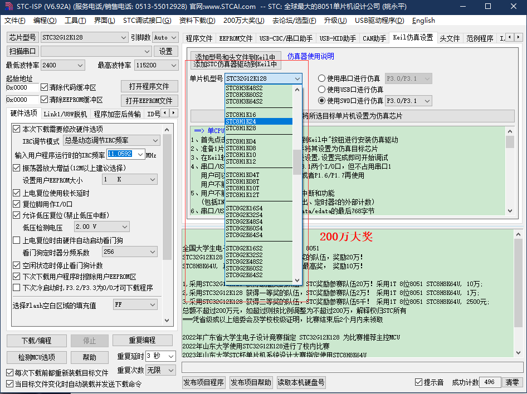527x394 pixels.
Task: Open 设置用户EEPROM大小 dropdown
Action: tap(129, 180)
